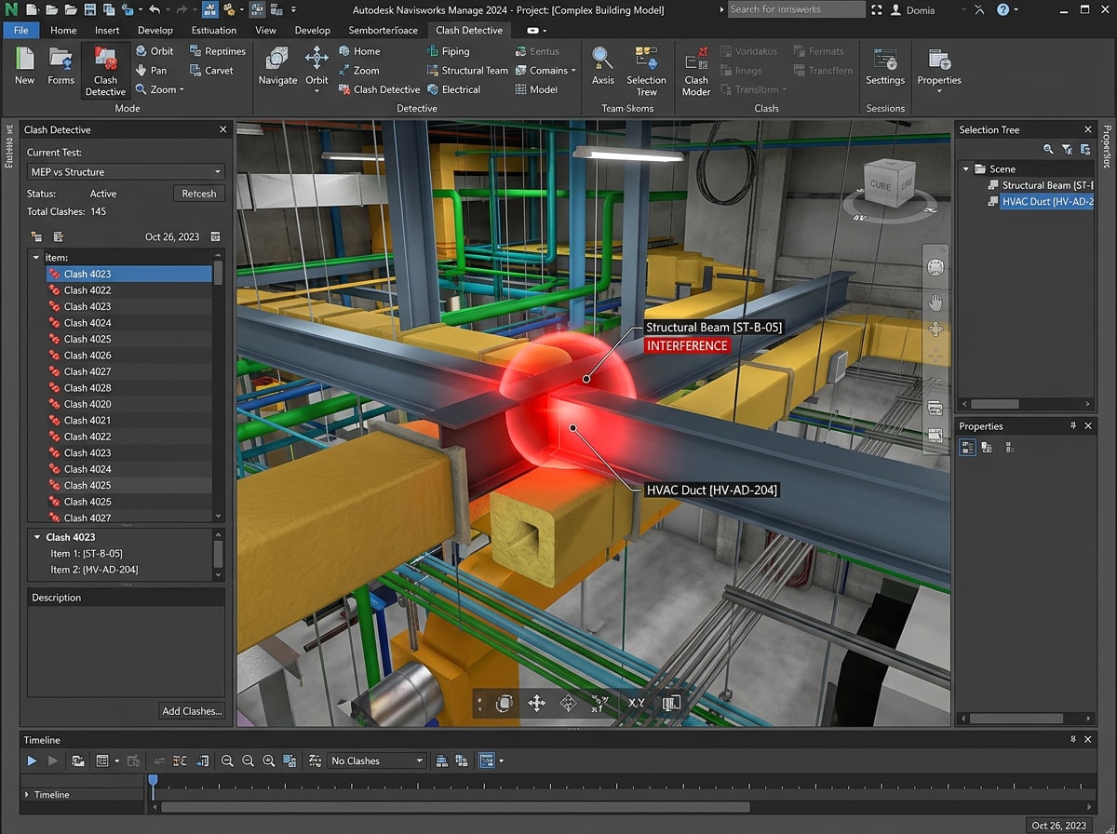
Task: Toggle first view mode icon in Properties panel
Action: point(968,447)
